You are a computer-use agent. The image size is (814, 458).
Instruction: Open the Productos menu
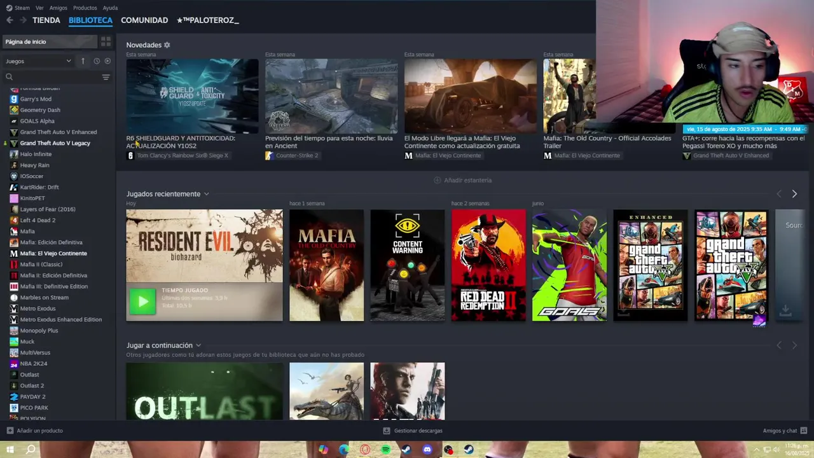85,8
